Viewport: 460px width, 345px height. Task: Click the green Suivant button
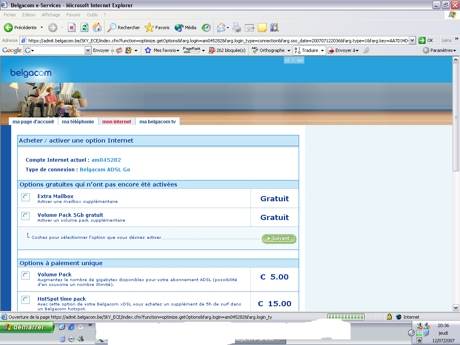(279, 238)
